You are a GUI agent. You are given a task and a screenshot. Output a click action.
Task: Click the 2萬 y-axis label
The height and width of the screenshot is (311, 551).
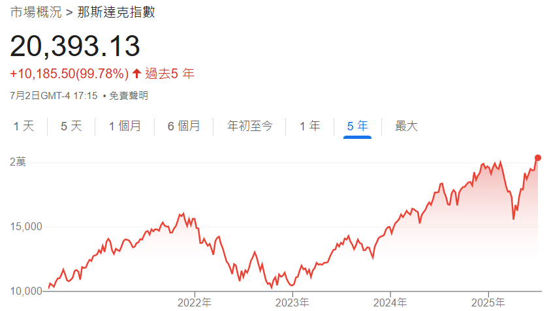(18, 162)
